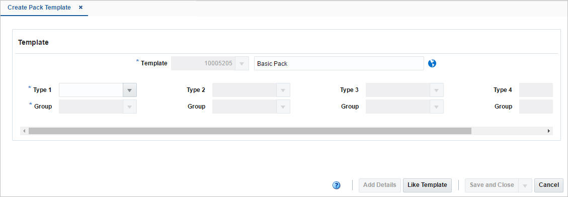
Task: Open the Save and Close arrow menu
Action: coord(525,185)
